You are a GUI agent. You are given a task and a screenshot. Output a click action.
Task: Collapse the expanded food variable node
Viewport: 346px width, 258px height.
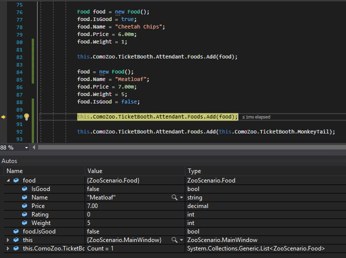8,180
